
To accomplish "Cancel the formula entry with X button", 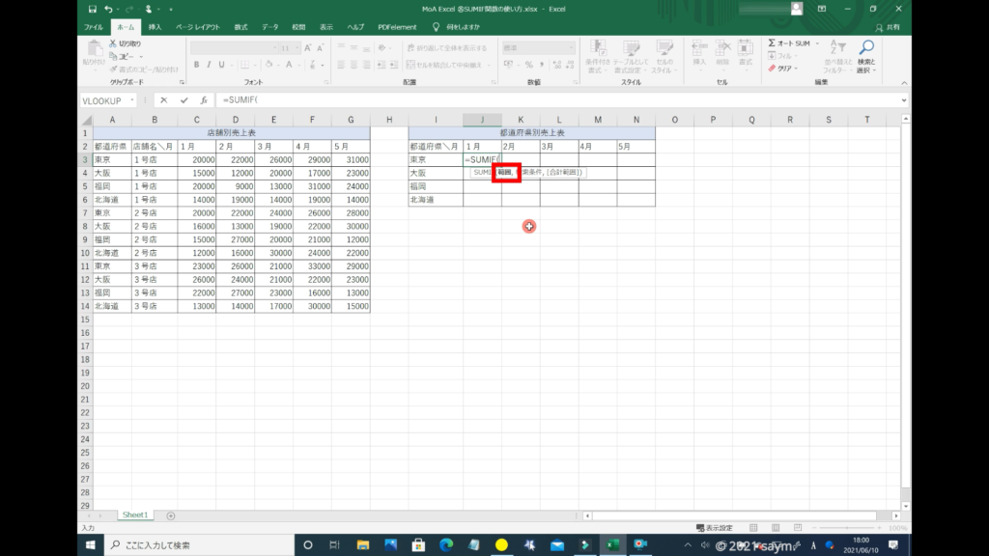I will click(x=163, y=99).
